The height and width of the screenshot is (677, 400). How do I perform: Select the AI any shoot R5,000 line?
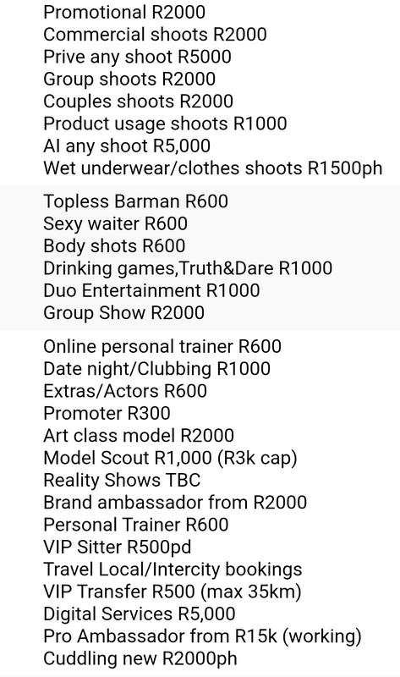click(x=127, y=146)
